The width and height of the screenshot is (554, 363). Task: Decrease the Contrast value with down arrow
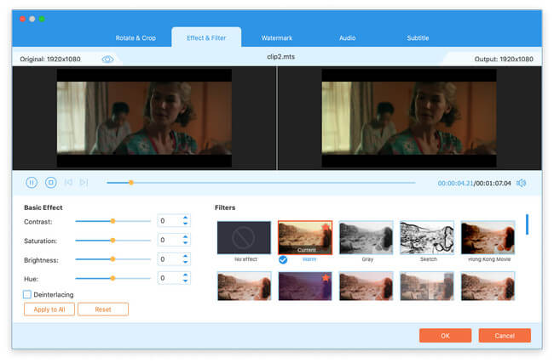point(186,224)
